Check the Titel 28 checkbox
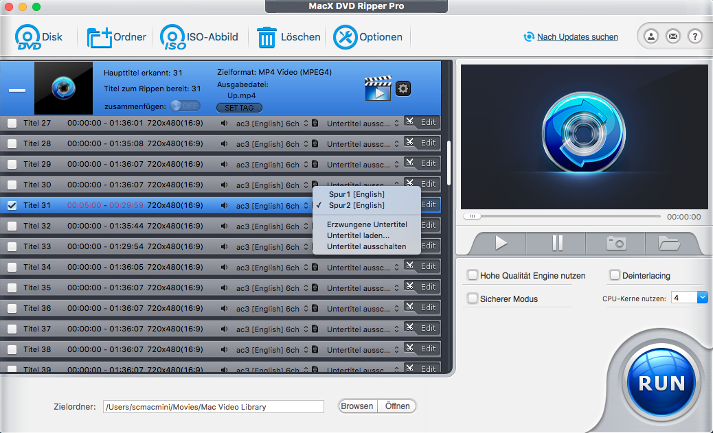The height and width of the screenshot is (433, 713). tap(12, 143)
